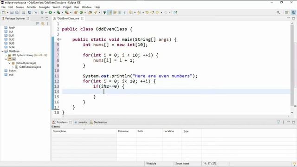This screenshot has width=297, height=167.
Task: Open the External Tools dropdown arrow
Action: 71,13
